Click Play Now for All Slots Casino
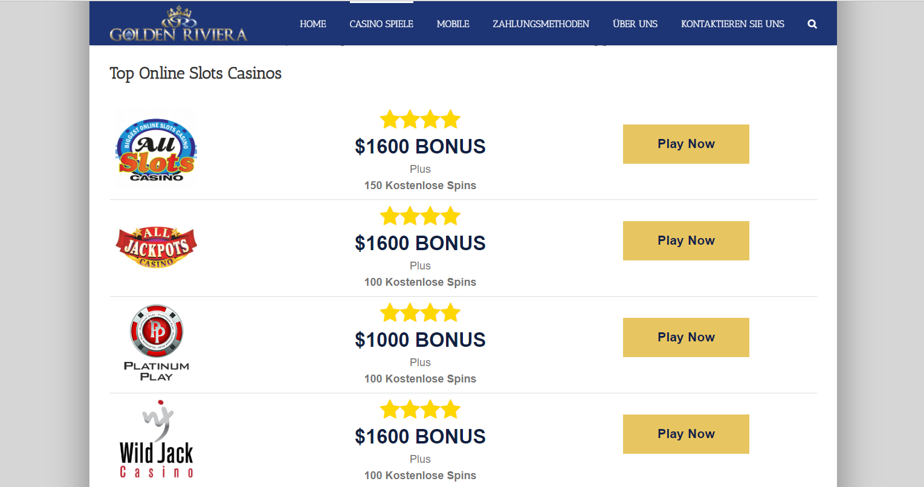924x487 pixels. [686, 144]
